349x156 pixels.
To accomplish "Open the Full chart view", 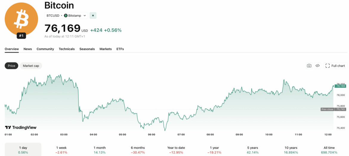I will point(335,66).
